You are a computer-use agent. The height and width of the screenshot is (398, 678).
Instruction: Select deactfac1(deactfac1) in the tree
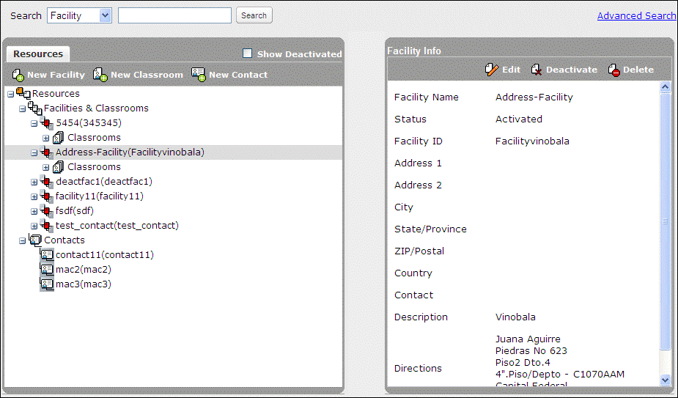tap(104, 182)
